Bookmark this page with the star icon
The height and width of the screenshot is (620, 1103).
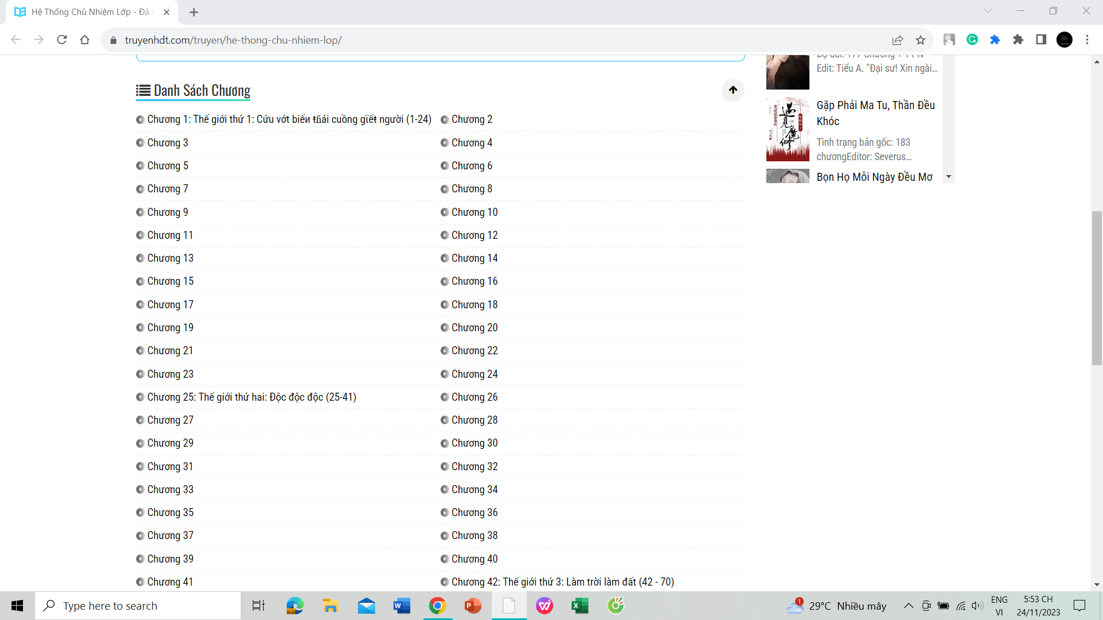tap(920, 40)
